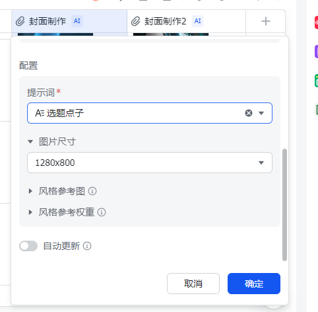Show info tooltip for 自动更新
The width and height of the screenshot is (318, 312).
[x=87, y=246]
